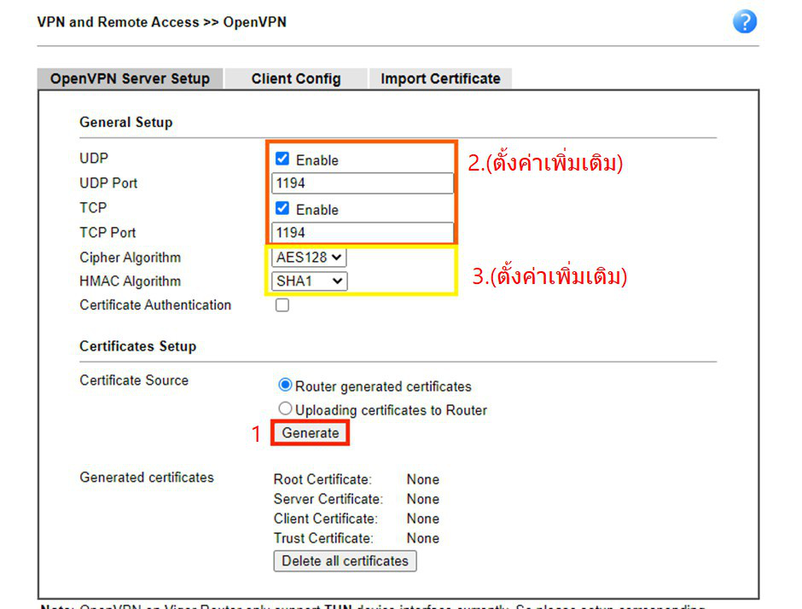Open the Import Certificate tab

pyautogui.click(x=440, y=78)
